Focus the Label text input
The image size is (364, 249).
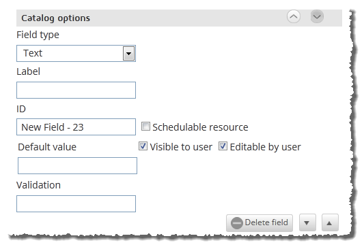[x=76, y=90]
